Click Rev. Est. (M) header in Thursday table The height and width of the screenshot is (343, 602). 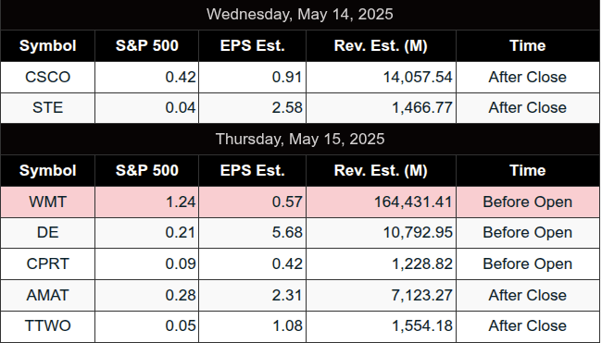click(x=381, y=170)
